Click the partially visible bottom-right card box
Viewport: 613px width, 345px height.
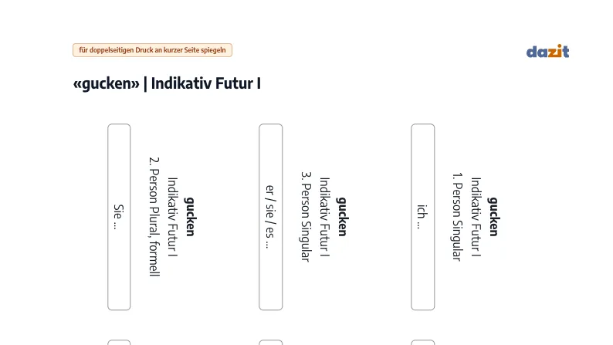(422, 342)
